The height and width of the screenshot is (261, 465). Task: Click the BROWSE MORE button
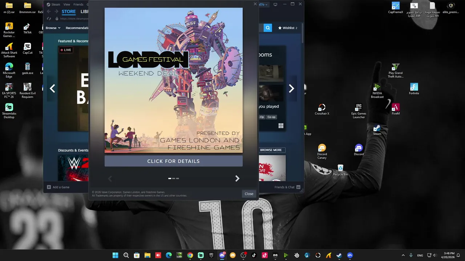click(271, 150)
